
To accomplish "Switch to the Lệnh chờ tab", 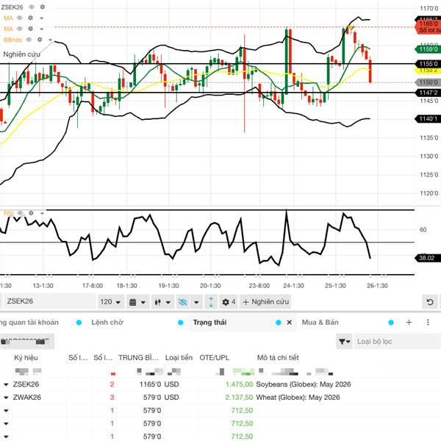I will [x=107, y=322].
